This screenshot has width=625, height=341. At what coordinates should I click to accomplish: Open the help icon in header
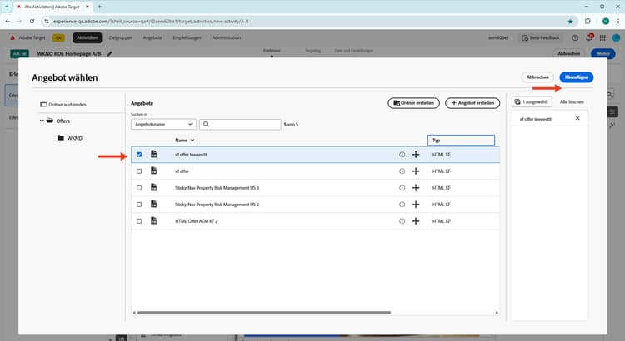(x=575, y=37)
